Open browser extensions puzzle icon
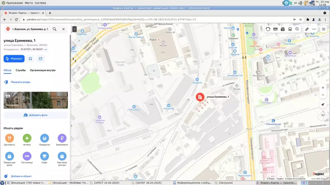 pos(308,20)
